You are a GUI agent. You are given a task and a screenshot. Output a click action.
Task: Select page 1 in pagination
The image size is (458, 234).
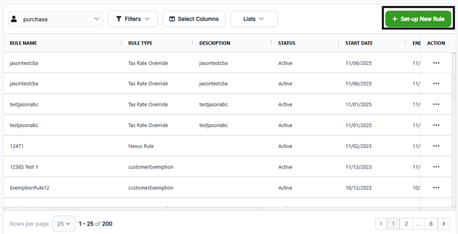pyautogui.click(x=393, y=224)
